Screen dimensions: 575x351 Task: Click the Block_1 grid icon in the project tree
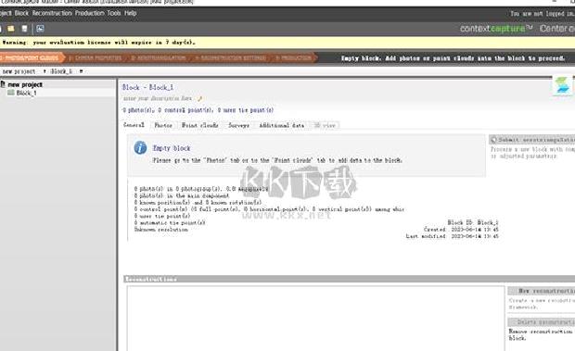point(11,93)
